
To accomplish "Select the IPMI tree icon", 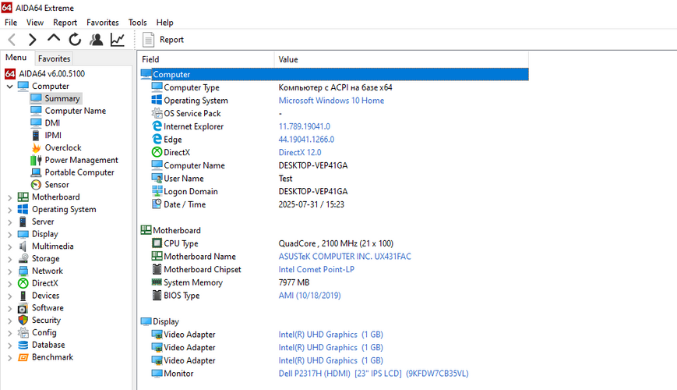I will 37,136.
